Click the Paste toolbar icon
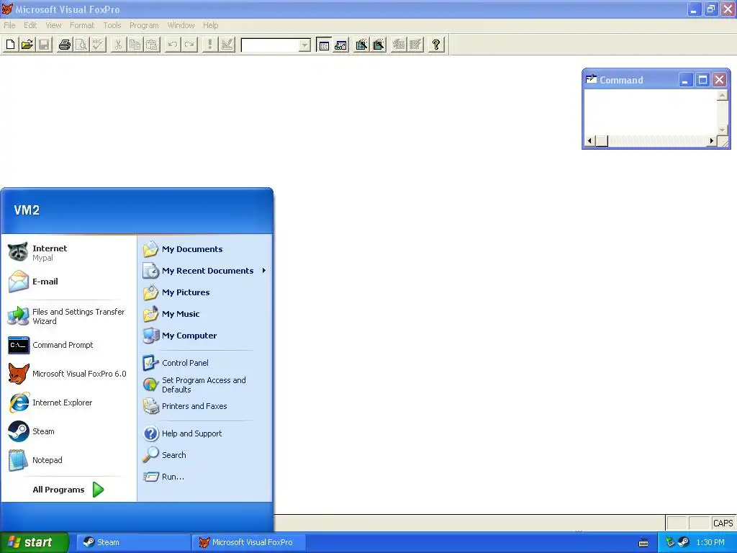Image resolution: width=737 pixels, height=553 pixels. pos(152,45)
